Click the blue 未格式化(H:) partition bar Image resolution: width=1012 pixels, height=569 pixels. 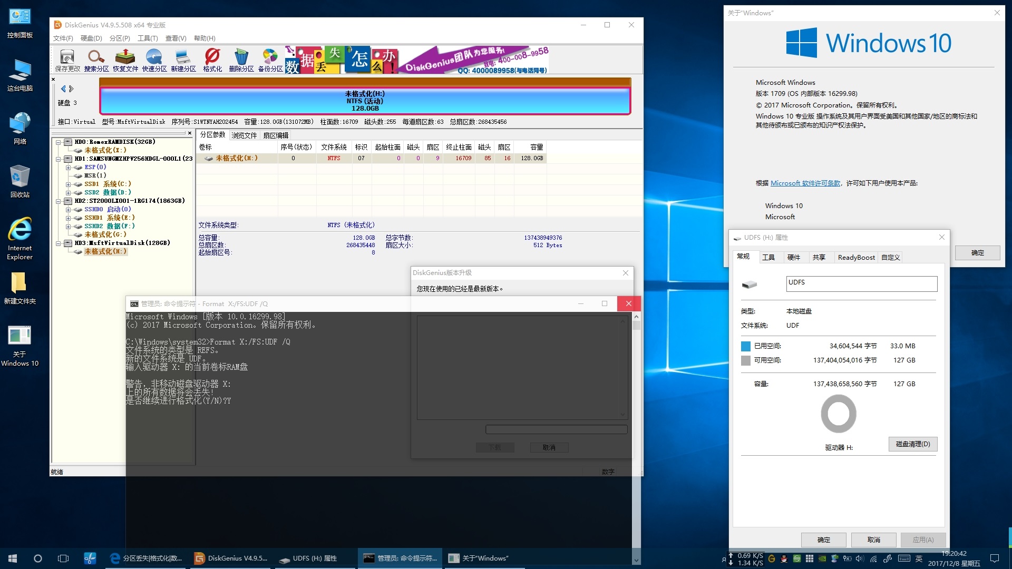[365, 101]
